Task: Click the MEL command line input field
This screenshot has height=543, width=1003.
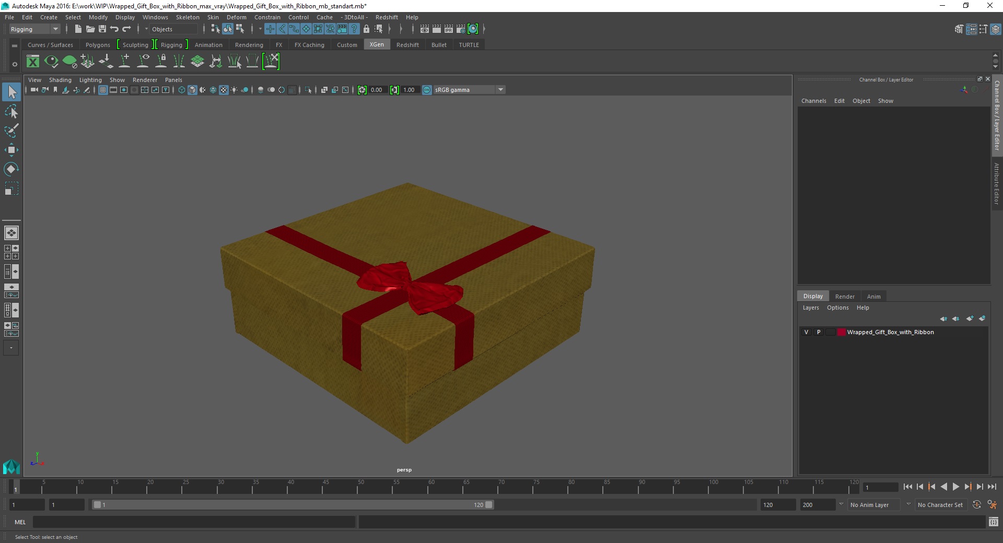Action: (194, 522)
